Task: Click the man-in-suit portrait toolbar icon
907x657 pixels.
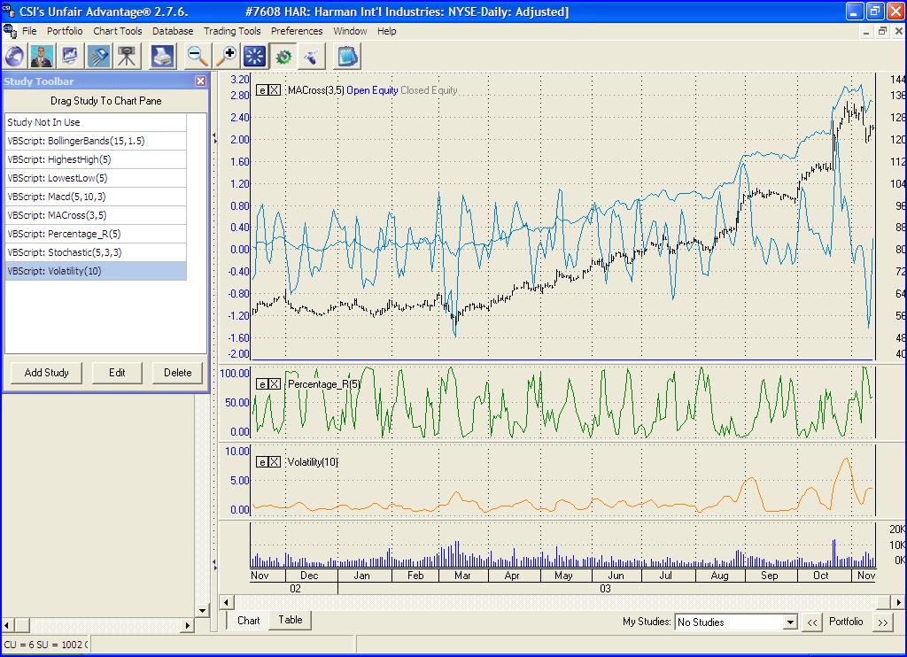Action: click(42, 57)
